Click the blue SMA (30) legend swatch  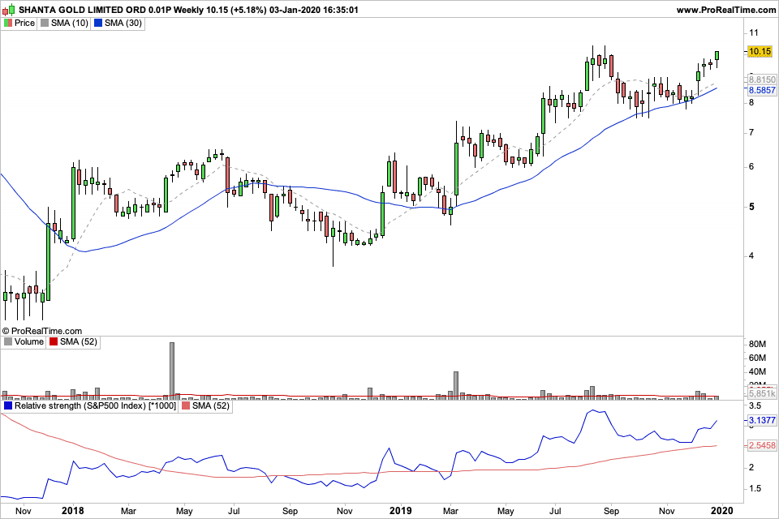[98, 23]
